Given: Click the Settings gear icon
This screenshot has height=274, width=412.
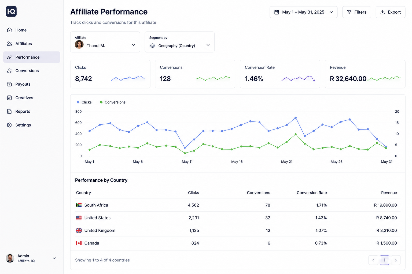Looking at the screenshot, I should click(9, 125).
